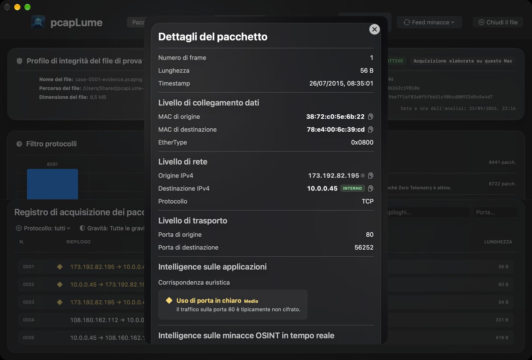Viewport: 532px width, 360px height.
Task: Copy the destination MAC 78:e4:00:6c:39:cd
Action: 371,129
